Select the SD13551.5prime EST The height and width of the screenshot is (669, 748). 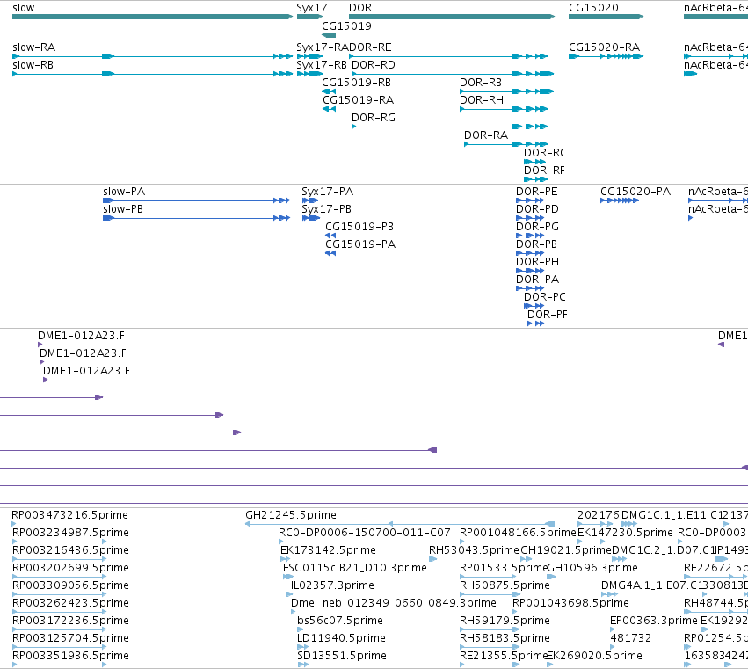(x=302, y=665)
